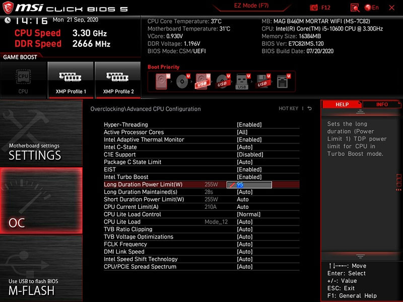Close the BIOS with the X icon
The image size is (403, 302).
(x=392, y=8)
